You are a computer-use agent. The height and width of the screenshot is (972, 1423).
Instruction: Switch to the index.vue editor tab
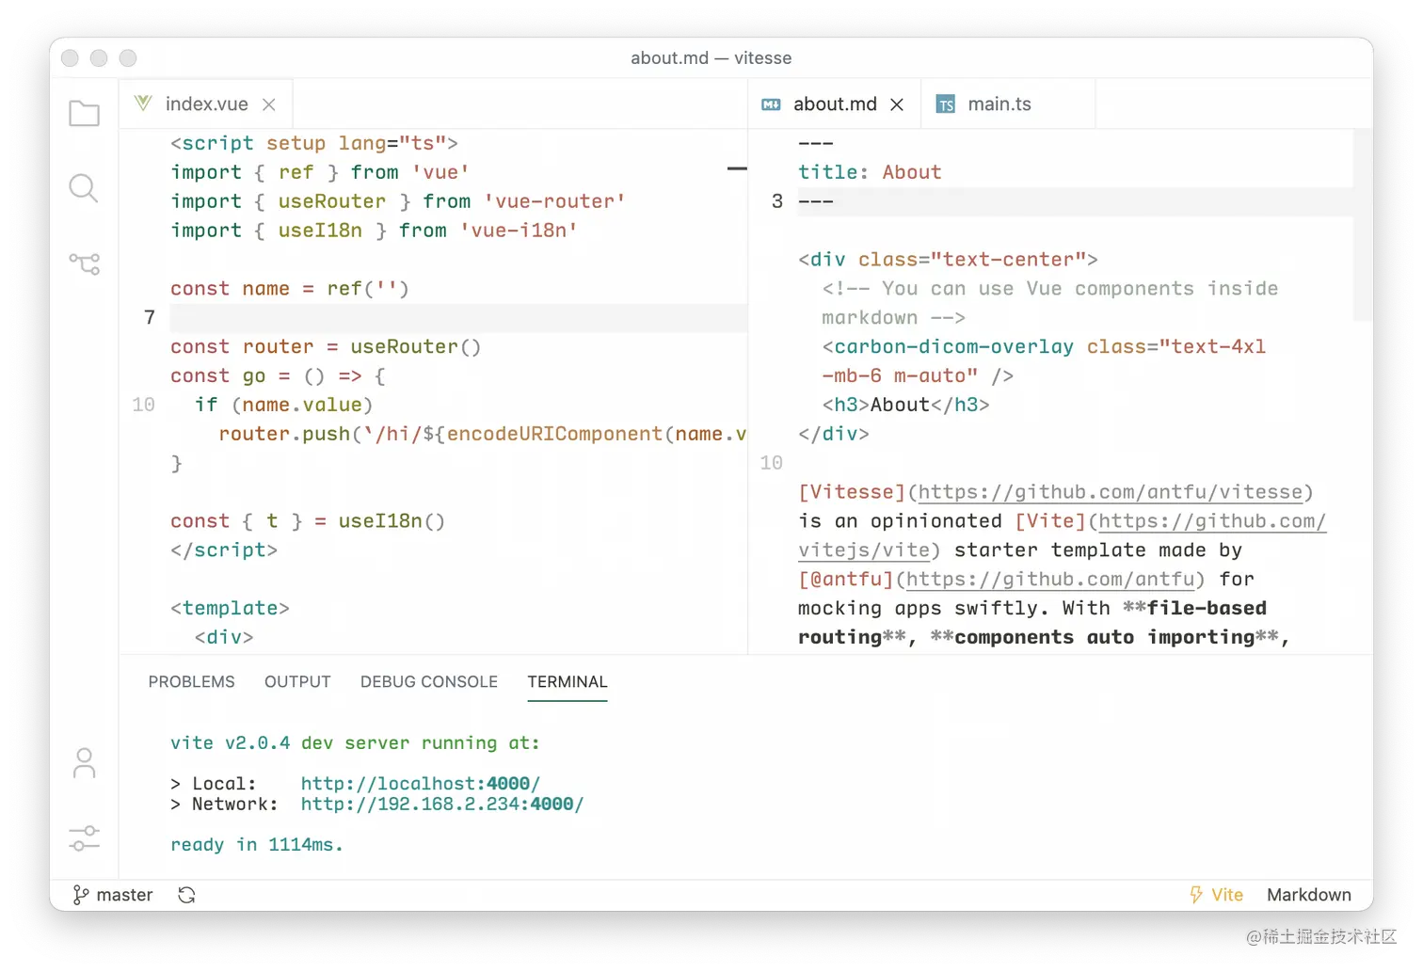point(206,104)
